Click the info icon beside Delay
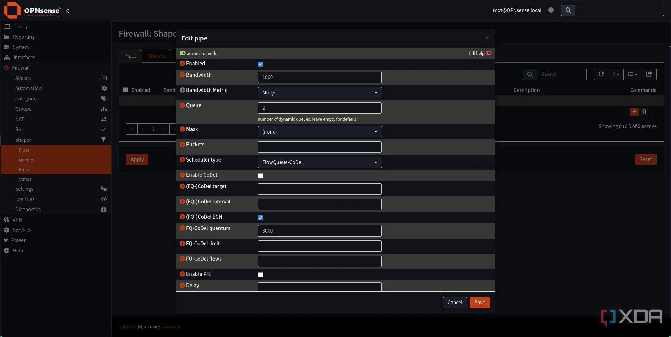The width and height of the screenshot is (671, 337). tap(182, 286)
